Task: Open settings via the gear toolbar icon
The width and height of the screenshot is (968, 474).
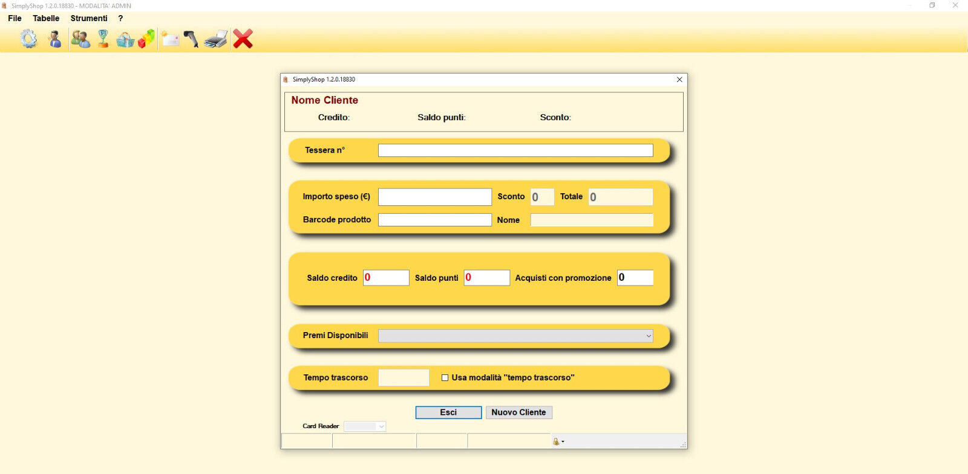Action: (x=28, y=39)
